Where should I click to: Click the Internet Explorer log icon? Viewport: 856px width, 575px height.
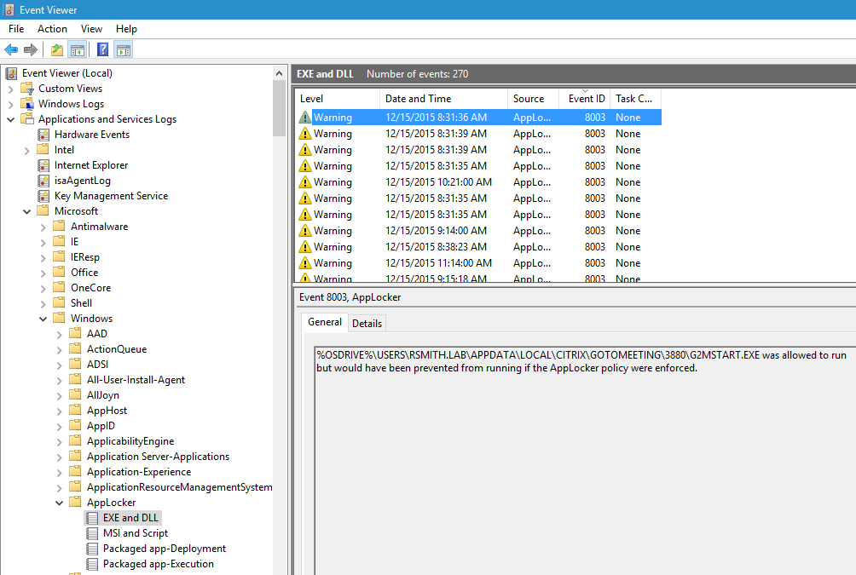pyautogui.click(x=43, y=165)
